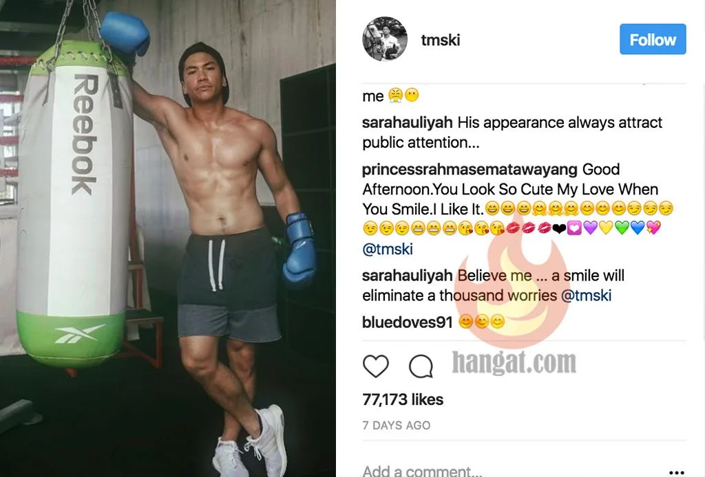This screenshot has width=705, height=477.
Task: Open the second sarahauliyah comment author
Action: [x=408, y=276]
